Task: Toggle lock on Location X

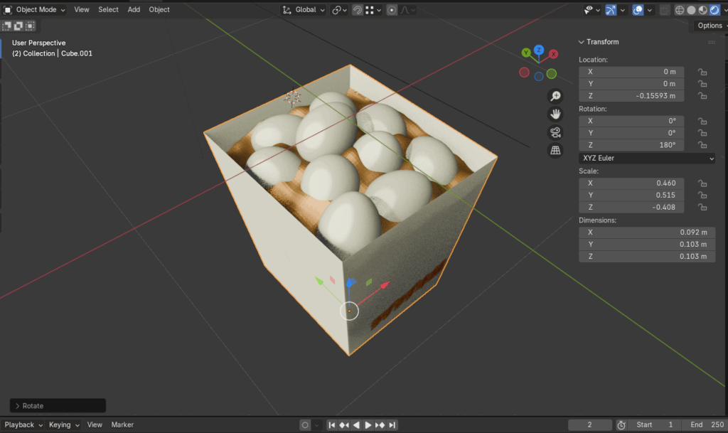Action: point(702,72)
